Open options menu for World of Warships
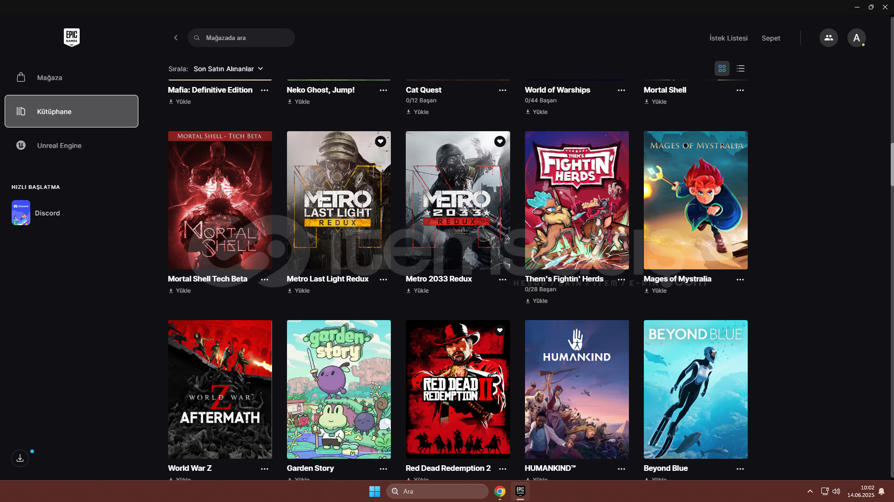This screenshot has height=502, width=894. [621, 90]
